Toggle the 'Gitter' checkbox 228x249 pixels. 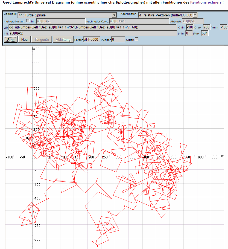(136, 39)
